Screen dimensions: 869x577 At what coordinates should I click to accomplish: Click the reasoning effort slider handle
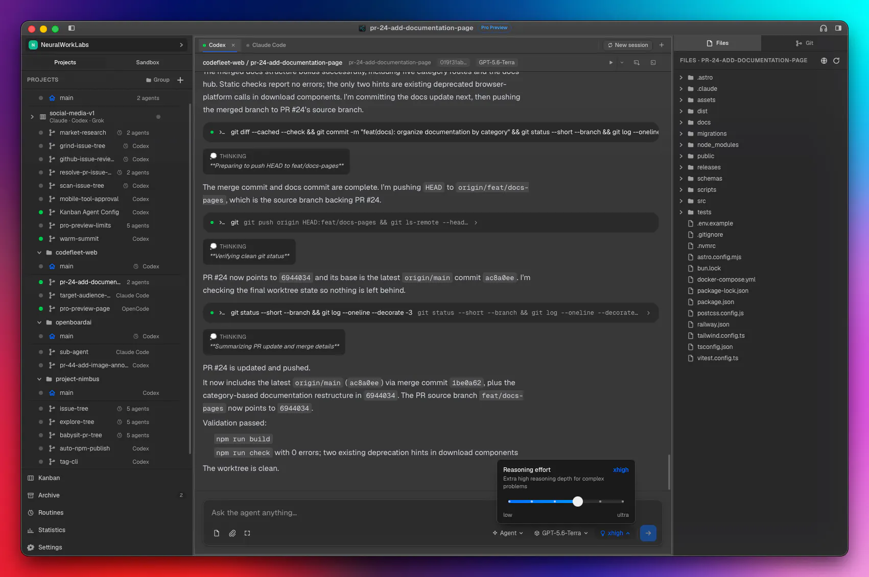tap(578, 501)
